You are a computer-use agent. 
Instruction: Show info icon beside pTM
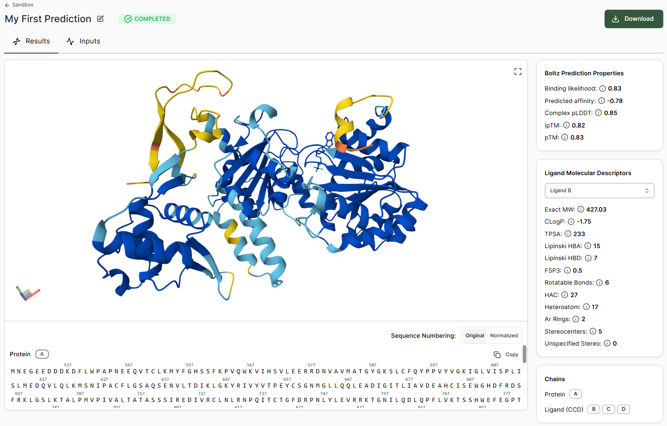(x=565, y=137)
